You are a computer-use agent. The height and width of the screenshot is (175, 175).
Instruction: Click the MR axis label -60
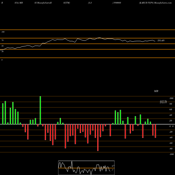(x=171, y=143)
